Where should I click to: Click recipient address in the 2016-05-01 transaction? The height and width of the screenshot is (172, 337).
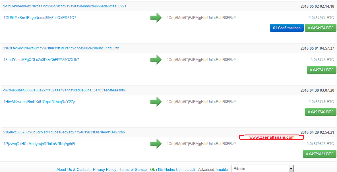pyautogui.click(x=202, y=60)
